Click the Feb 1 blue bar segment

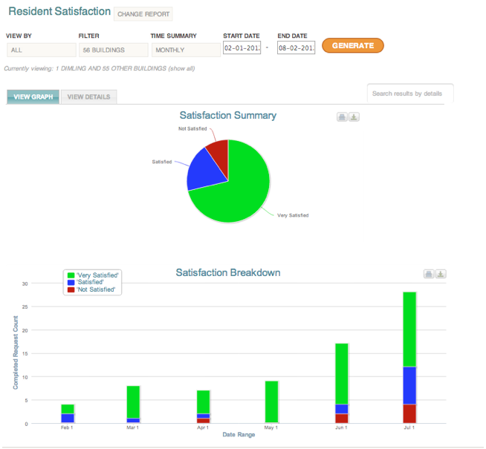point(68,419)
